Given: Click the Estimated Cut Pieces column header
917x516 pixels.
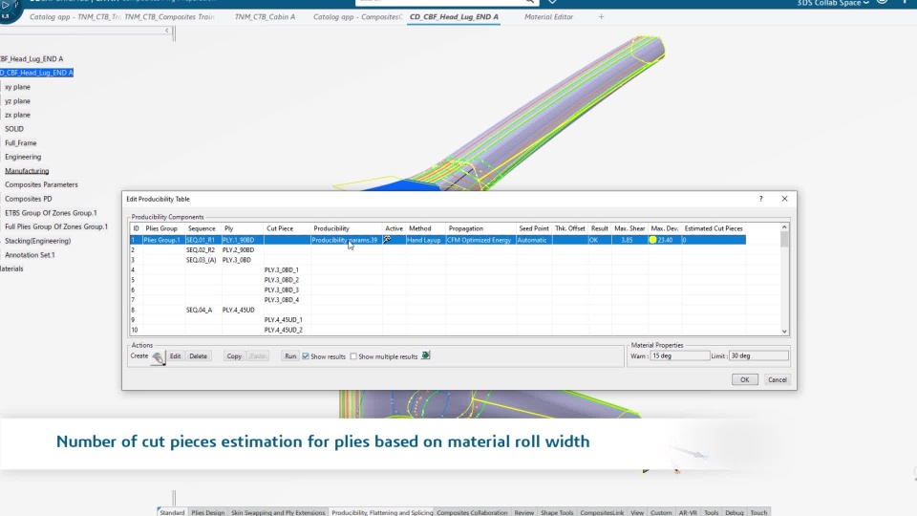Looking at the screenshot, I should click(714, 228).
